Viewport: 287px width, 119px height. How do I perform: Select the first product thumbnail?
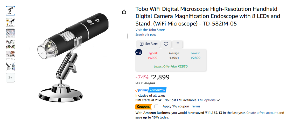10,11
